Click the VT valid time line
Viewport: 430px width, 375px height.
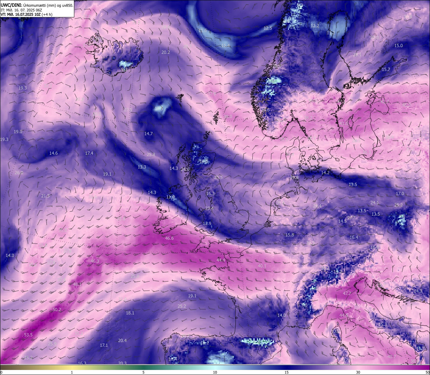click(x=26, y=14)
